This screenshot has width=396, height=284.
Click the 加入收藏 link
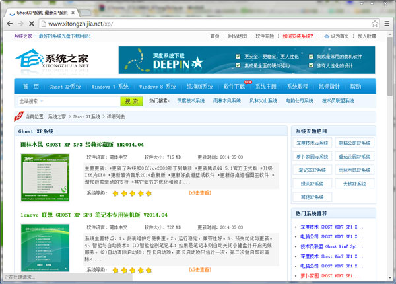(367, 36)
